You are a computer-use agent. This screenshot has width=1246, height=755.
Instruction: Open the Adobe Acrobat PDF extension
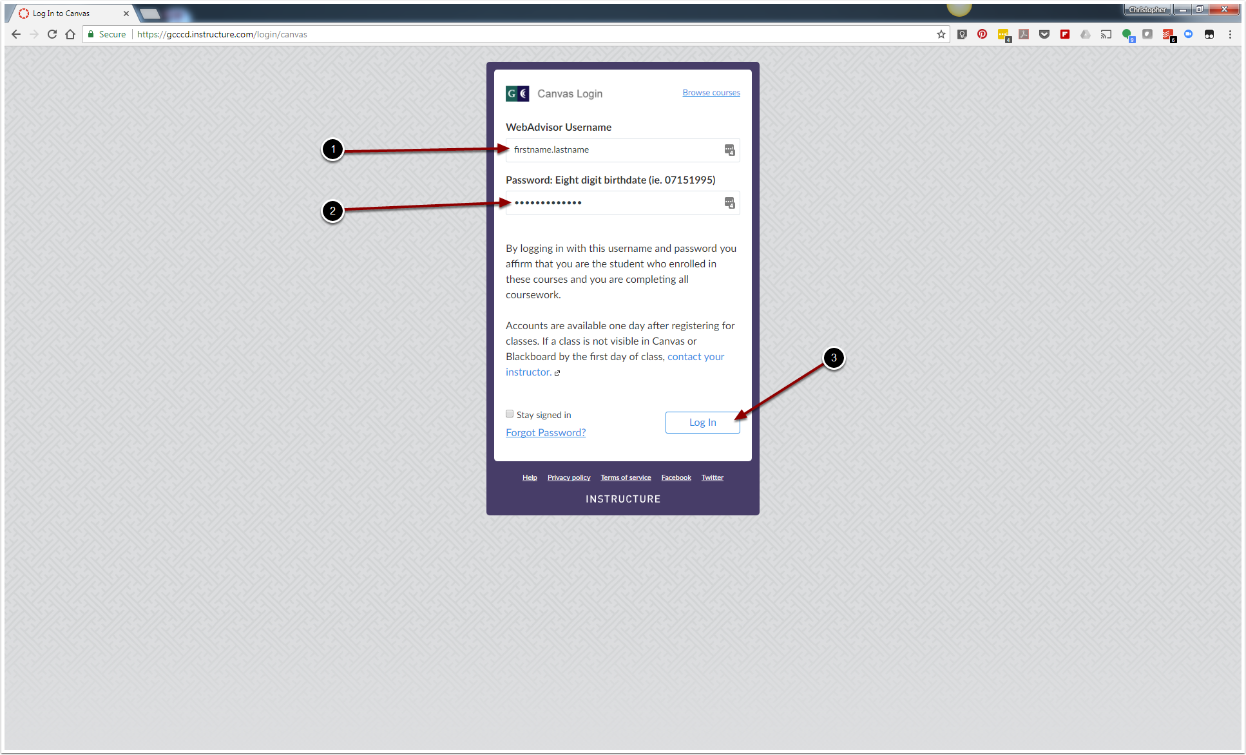[1024, 34]
